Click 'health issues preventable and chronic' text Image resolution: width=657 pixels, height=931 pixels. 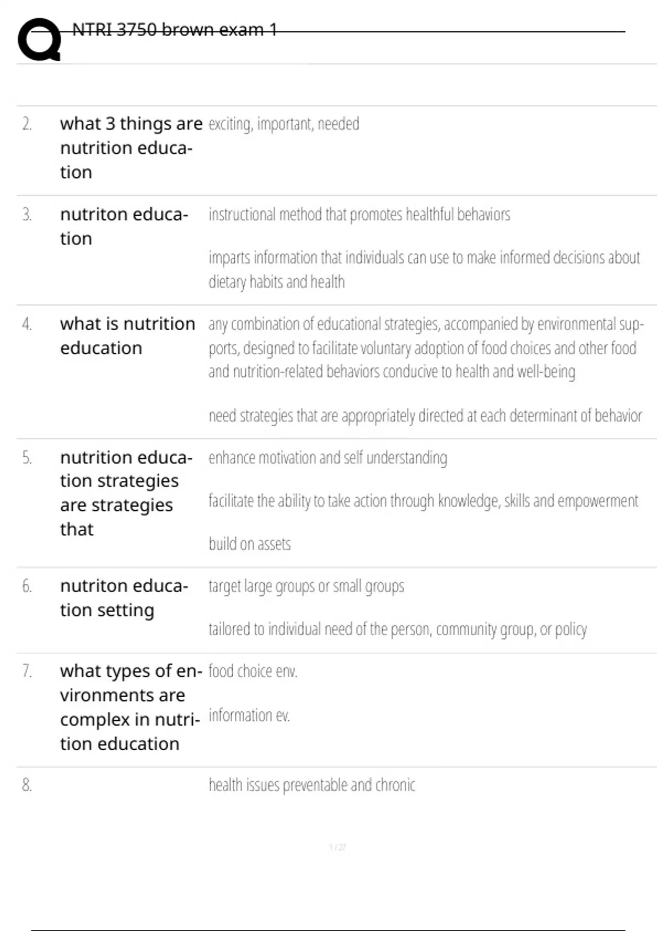pos(312,785)
